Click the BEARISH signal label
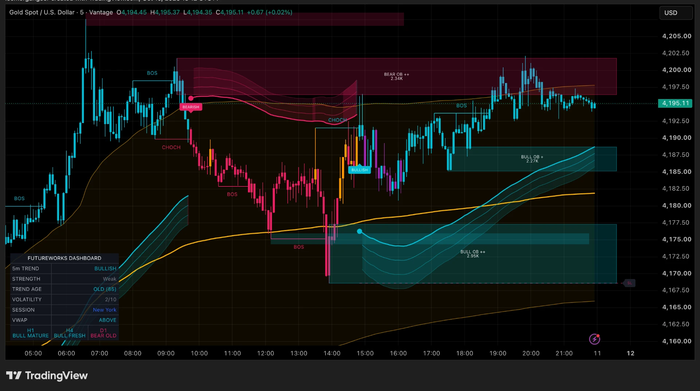The image size is (700, 391). coord(191,107)
